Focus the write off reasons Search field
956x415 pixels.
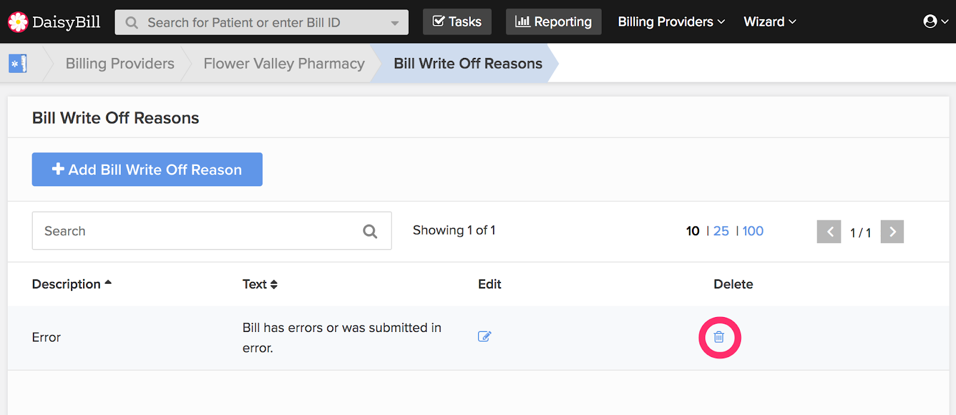[x=212, y=230]
